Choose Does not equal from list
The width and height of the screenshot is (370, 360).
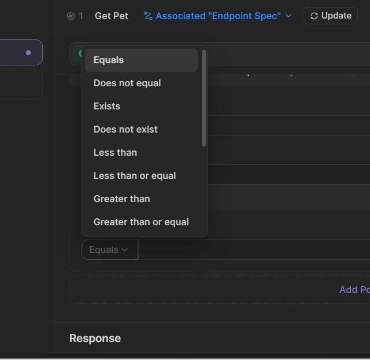(x=127, y=83)
